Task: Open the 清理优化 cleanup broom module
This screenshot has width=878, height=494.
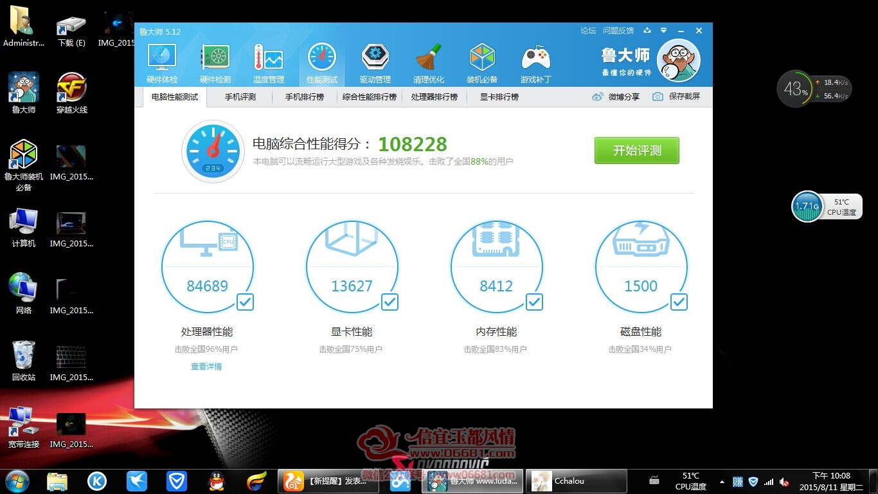Action: tap(429, 64)
